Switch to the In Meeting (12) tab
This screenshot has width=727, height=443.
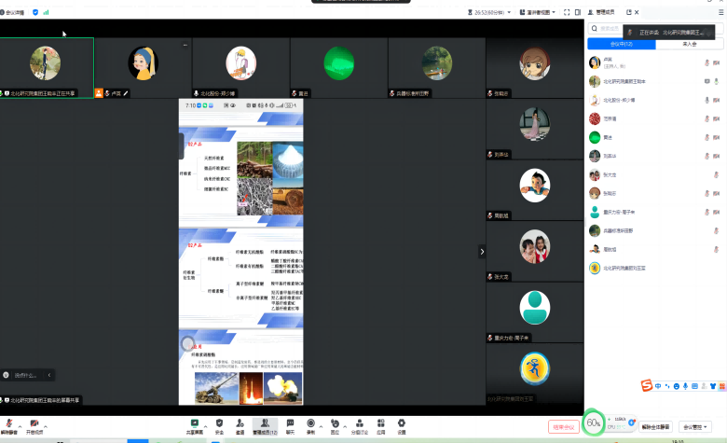pos(621,44)
